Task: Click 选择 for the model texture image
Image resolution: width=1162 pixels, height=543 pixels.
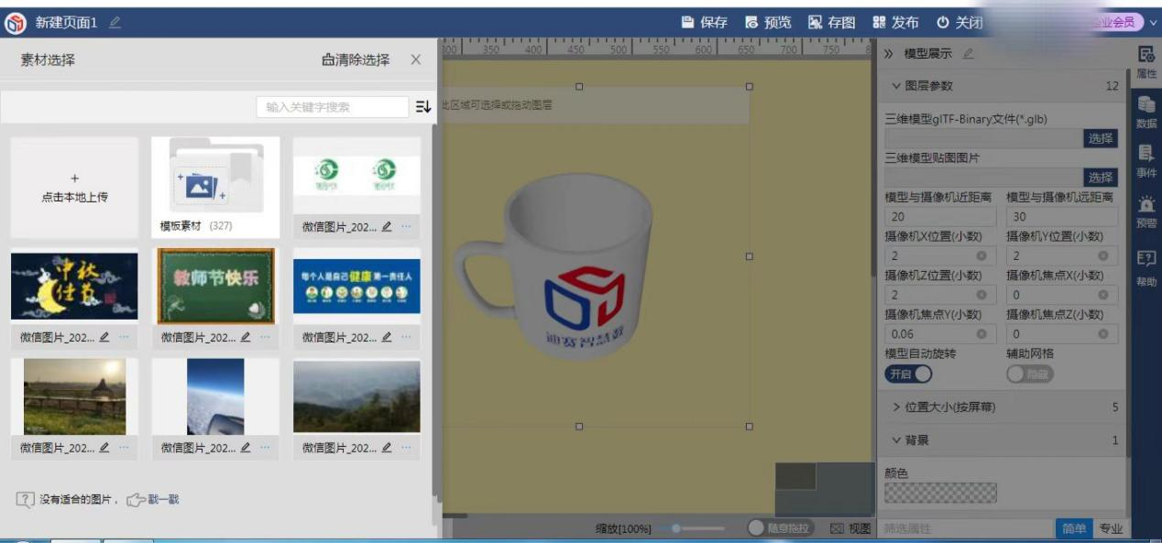Action: [x=1101, y=178]
